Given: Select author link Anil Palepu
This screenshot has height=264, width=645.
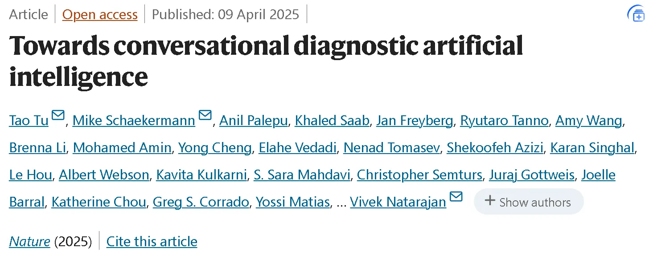Looking at the screenshot, I should [254, 121].
